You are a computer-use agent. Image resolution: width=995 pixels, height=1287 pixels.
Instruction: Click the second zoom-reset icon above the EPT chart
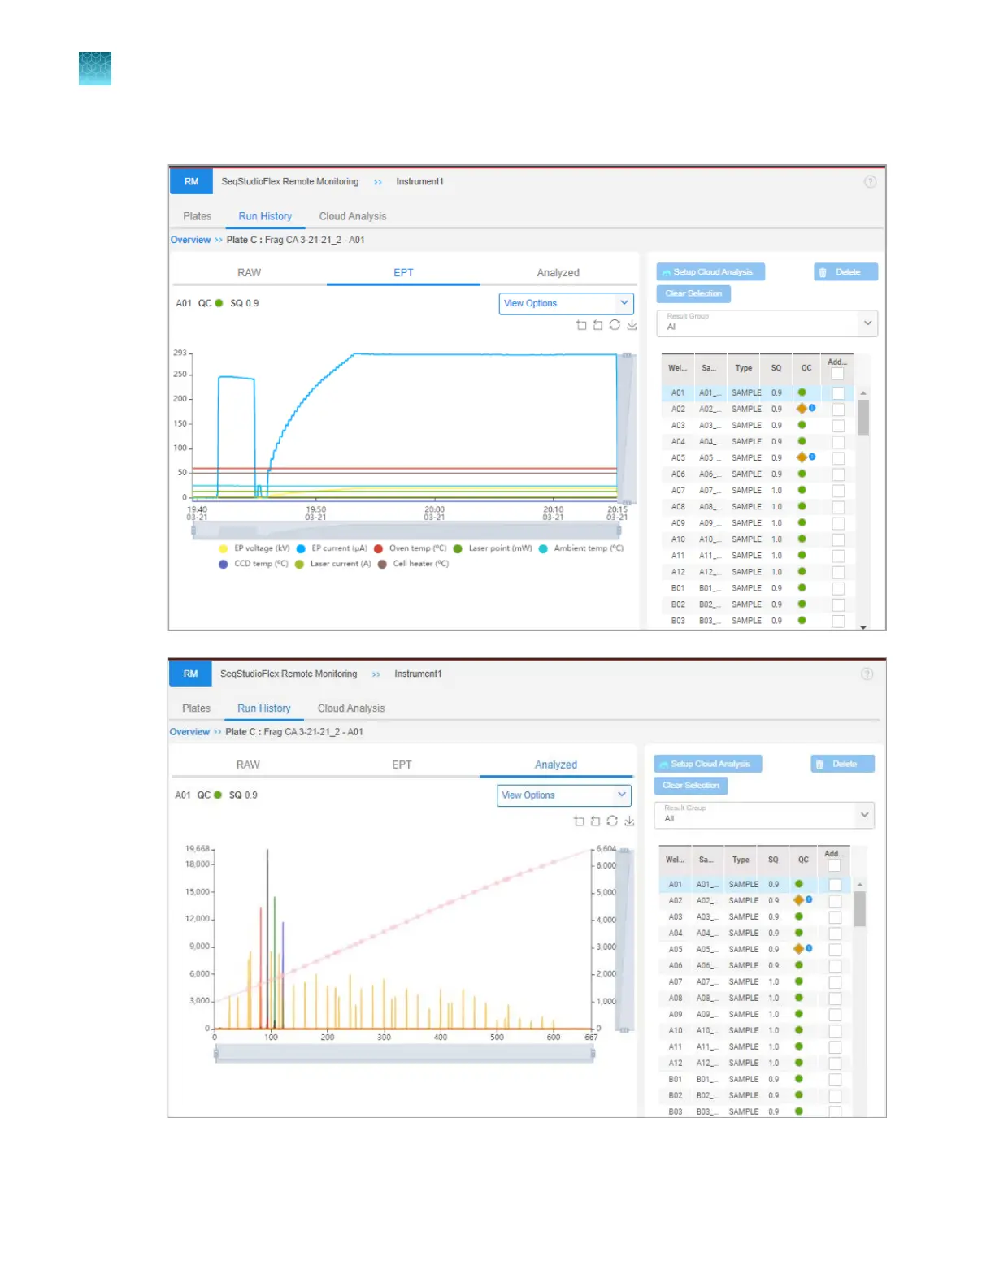point(597,325)
